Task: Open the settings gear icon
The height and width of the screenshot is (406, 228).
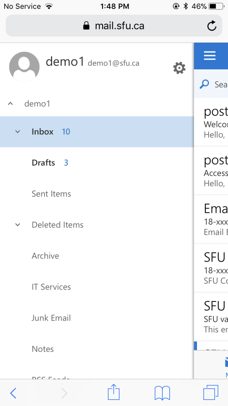Action: 179,68
